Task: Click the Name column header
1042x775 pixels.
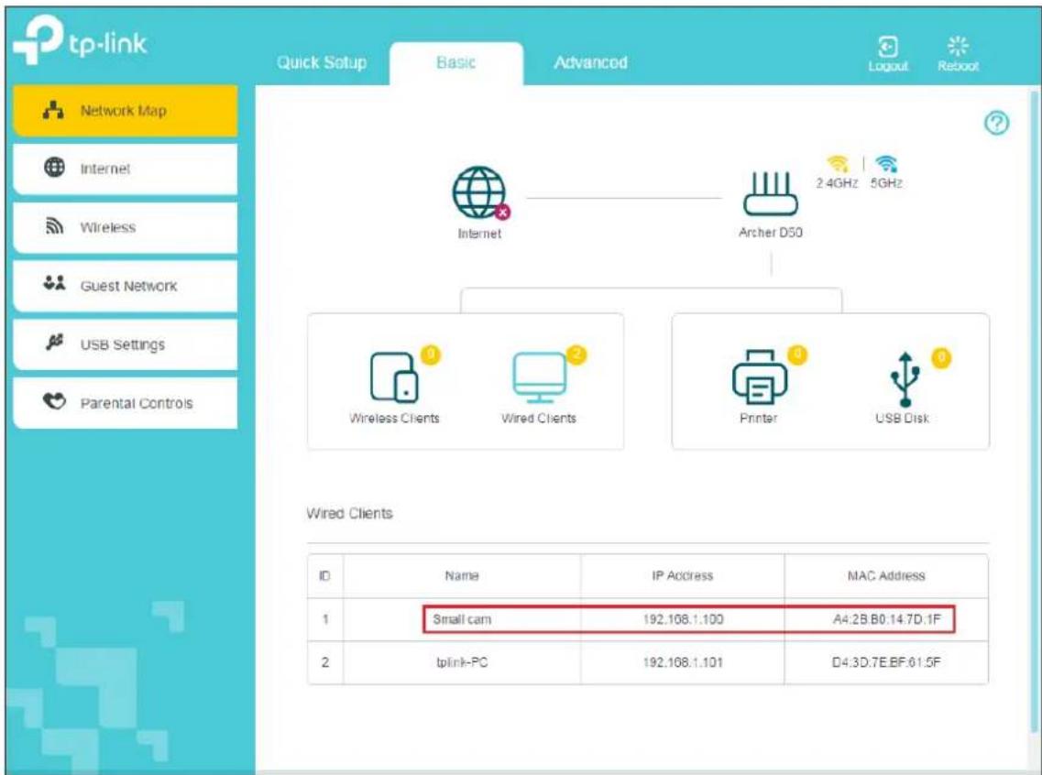Action: pos(462,576)
